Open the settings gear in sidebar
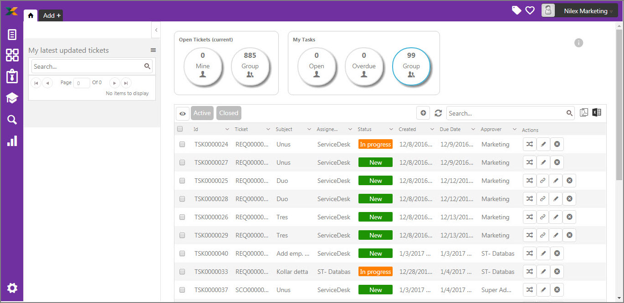The image size is (624, 303). (12, 288)
